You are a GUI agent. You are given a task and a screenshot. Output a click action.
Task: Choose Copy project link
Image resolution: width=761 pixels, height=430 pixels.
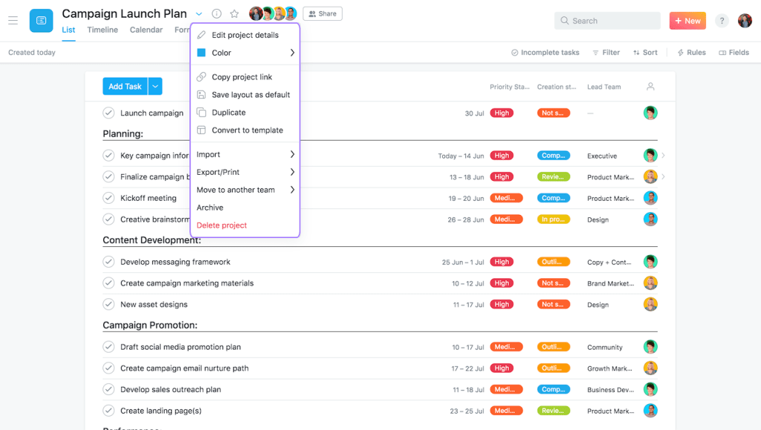point(245,77)
